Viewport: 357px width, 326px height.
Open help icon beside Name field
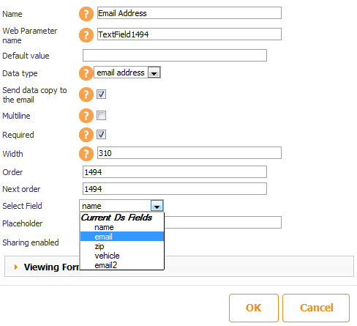pyautogui.click(x=86, y=14)
